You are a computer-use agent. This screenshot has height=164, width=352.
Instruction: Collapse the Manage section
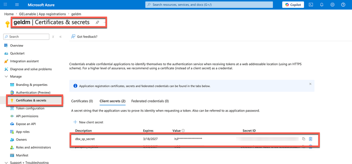click(x=6, y=76)
